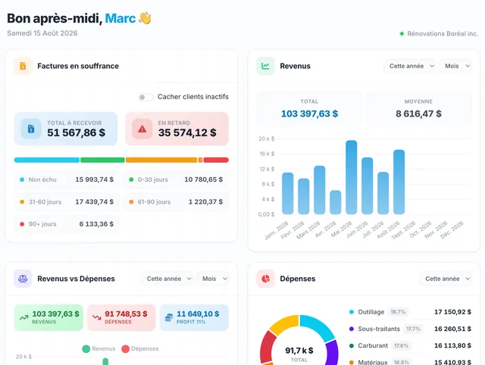
Task: Click the blue Non échu bar segment
Action: point(47,160)
